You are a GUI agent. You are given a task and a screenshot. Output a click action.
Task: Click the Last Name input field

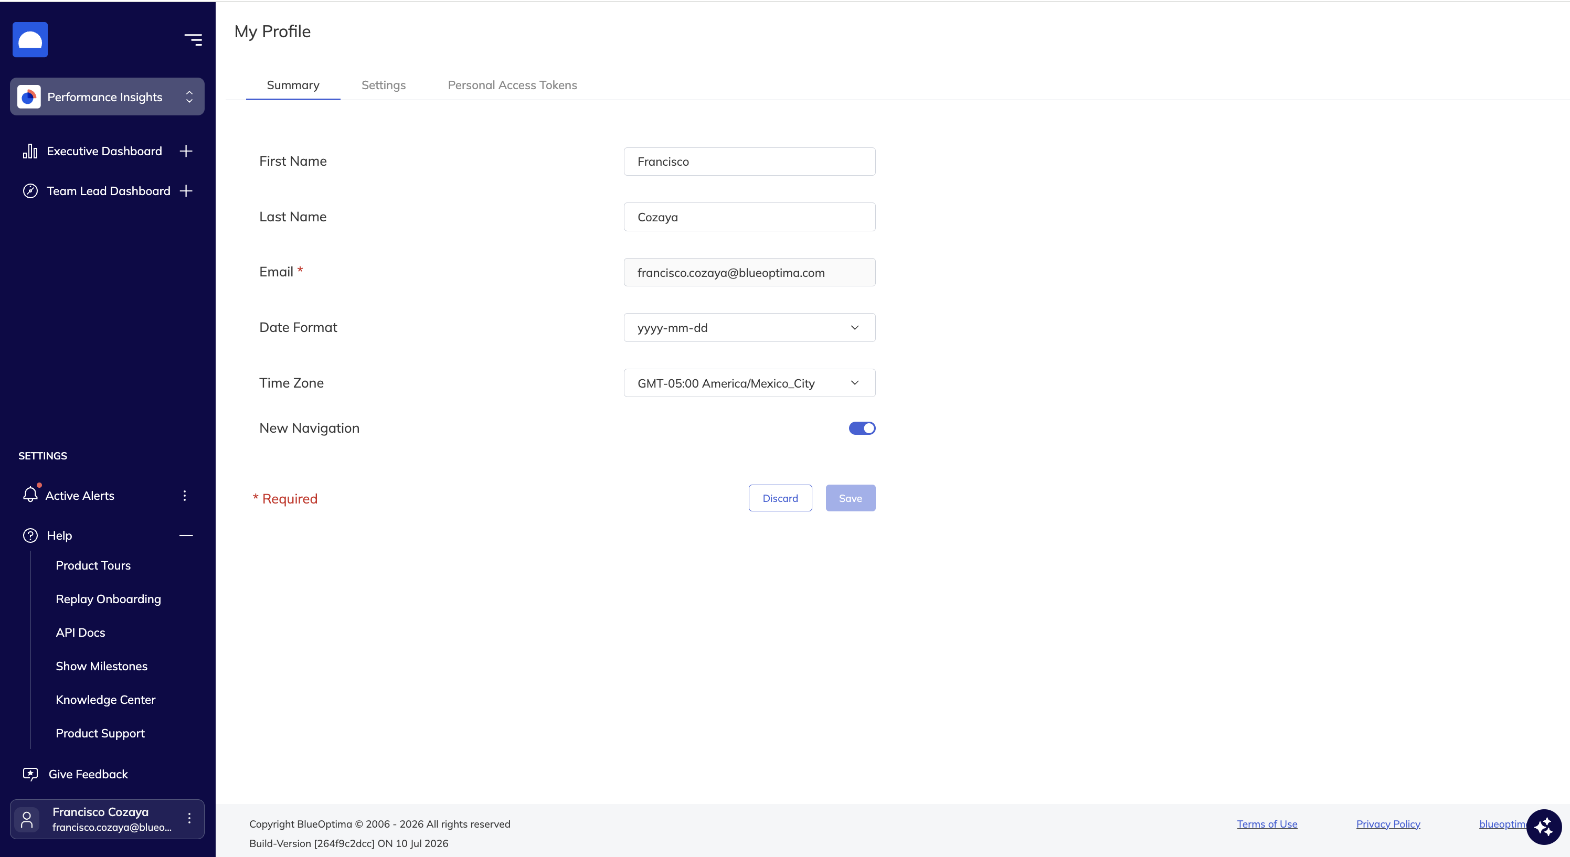pos(749,217)
